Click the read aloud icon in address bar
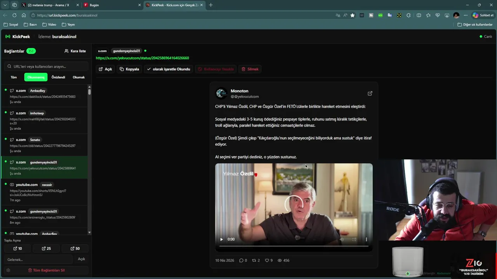Image resolution: width=497 pixels, height=279 pixels. [345, 15]
